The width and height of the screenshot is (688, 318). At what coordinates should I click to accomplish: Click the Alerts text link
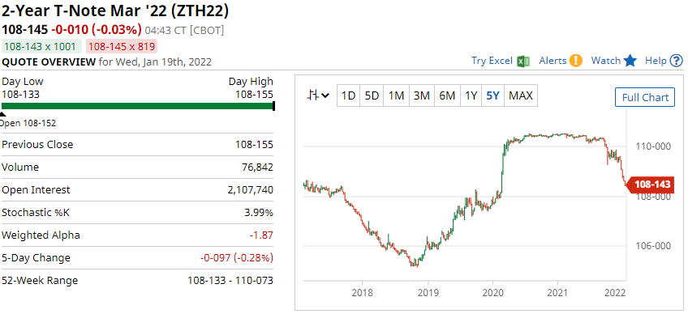click(553, 61)
